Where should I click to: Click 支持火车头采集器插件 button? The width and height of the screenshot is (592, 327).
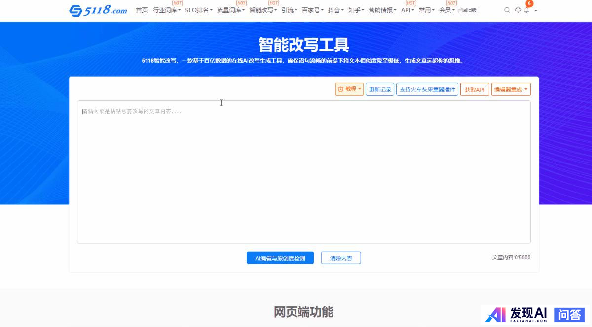(427, 89)
